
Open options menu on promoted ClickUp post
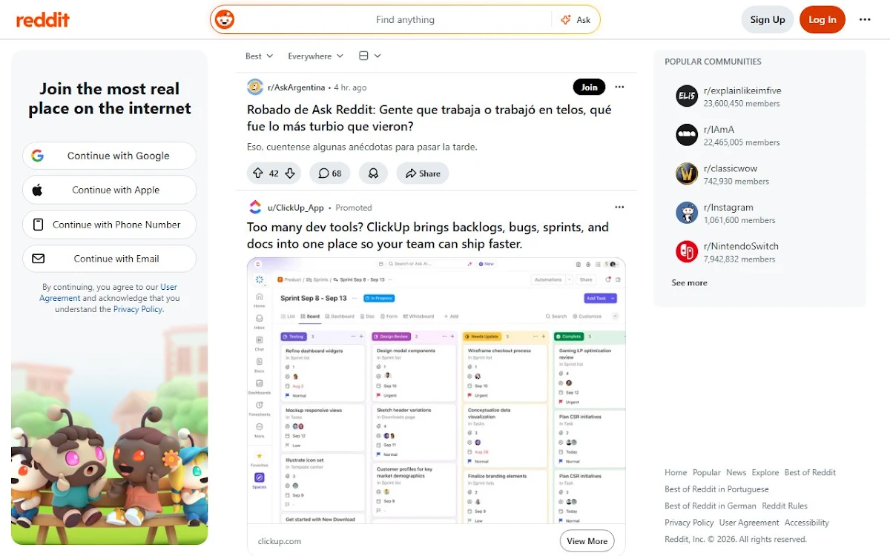[x=619, y=207]
